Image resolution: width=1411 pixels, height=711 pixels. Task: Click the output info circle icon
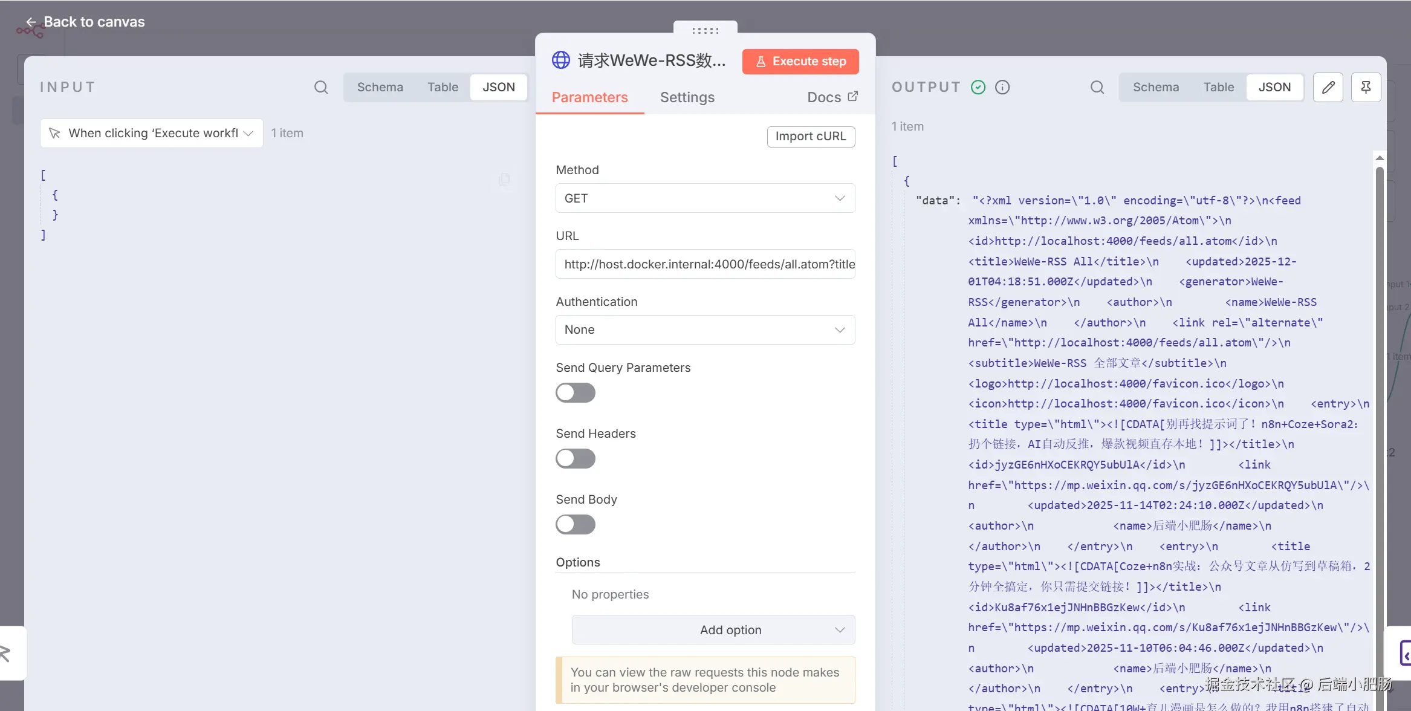1002,87
